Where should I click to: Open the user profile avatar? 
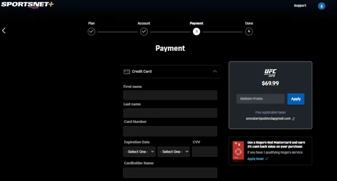pos(321,6)
